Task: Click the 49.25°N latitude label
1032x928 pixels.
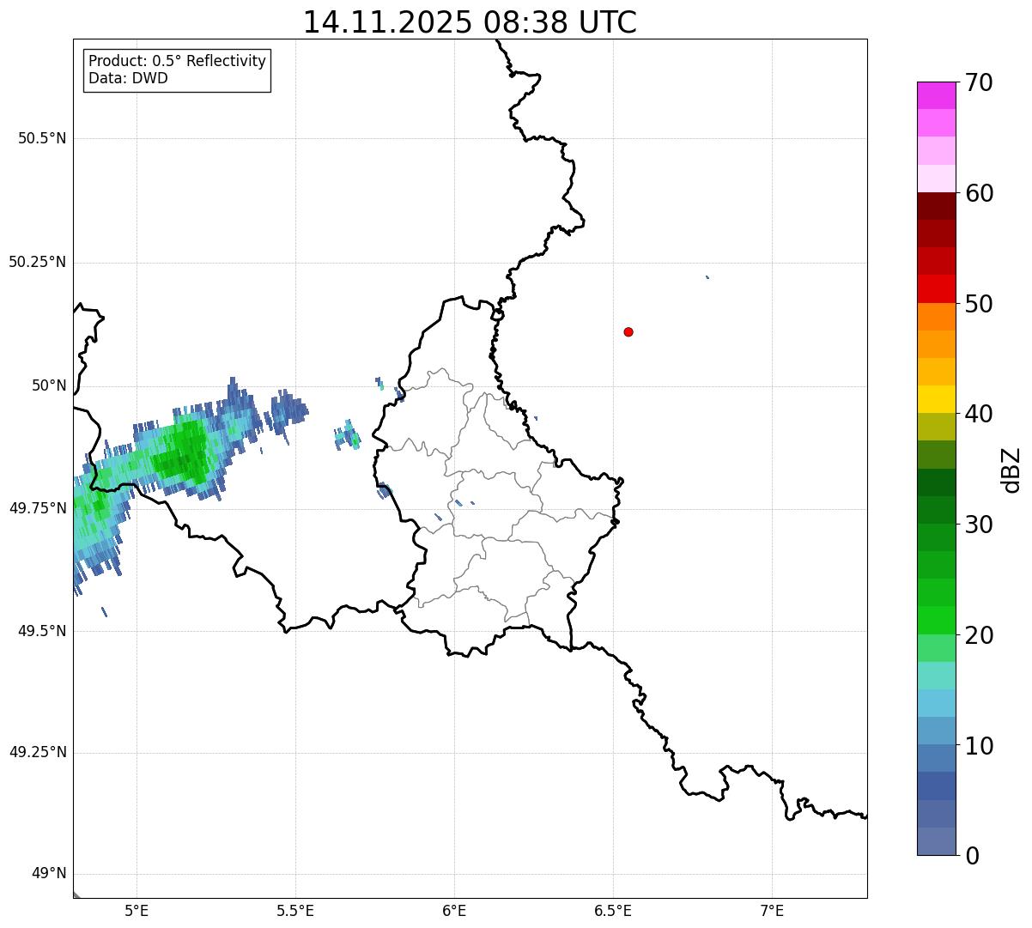Action: tap(38, 752)
